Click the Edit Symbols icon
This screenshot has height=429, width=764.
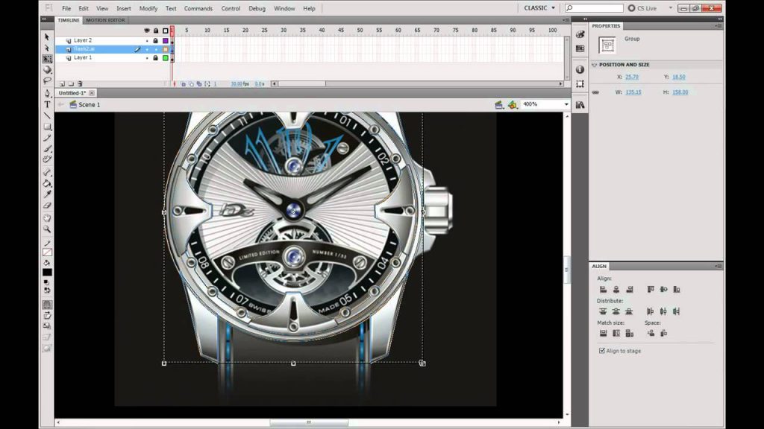(x=512, y=104)
